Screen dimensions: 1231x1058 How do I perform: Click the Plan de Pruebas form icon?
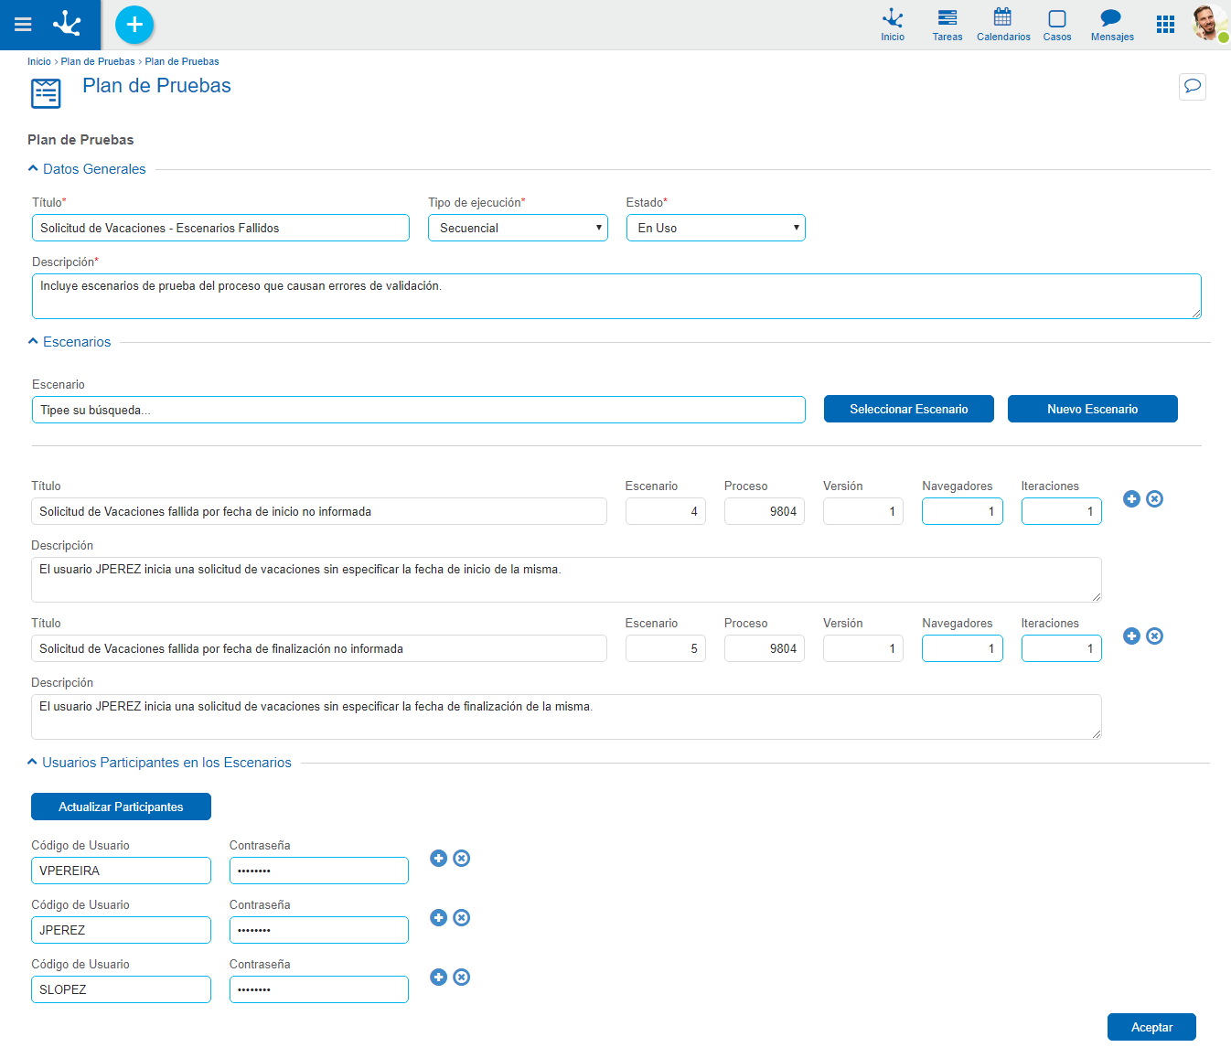point(46,93)
